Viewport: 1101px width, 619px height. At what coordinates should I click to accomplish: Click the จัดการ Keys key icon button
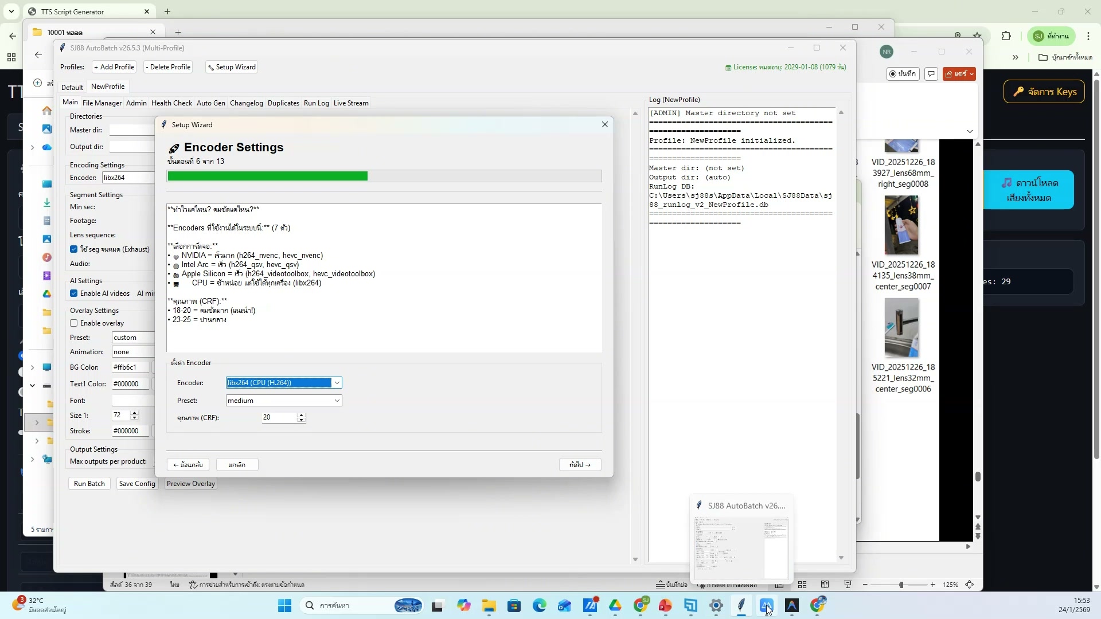1044,92
